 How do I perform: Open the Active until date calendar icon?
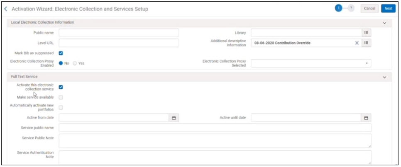click(366, 118)
